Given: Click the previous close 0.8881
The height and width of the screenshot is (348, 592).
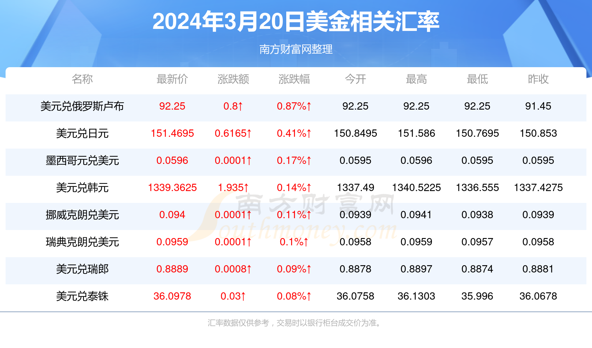Looking at the screenshot, I should [538, 269].
